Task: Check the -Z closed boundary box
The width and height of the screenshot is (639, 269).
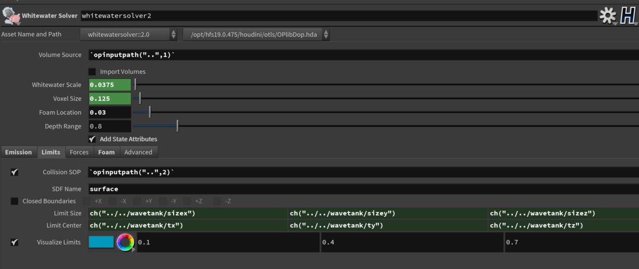Action: coord(217,201)
